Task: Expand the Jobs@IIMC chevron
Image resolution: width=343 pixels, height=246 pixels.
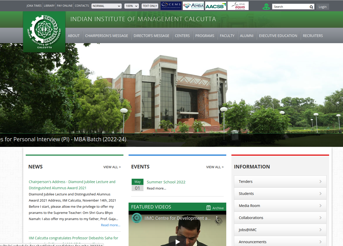Action: coord(320,230)
